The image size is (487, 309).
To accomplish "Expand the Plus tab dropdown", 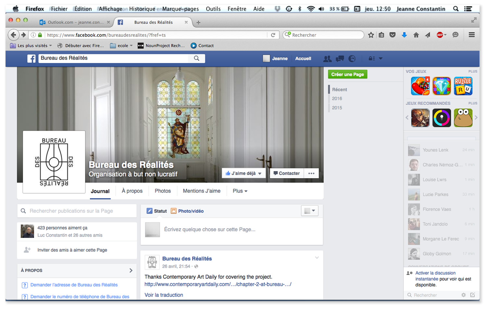I will [240, 191].
